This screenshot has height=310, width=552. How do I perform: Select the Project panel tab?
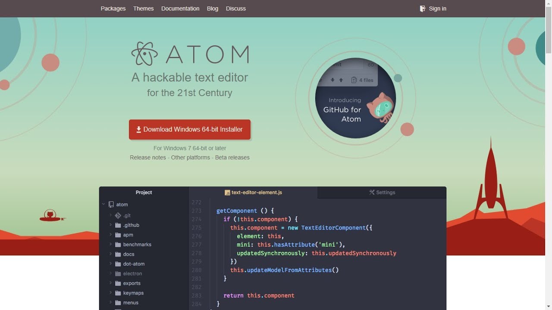click(x=144, y=192)
